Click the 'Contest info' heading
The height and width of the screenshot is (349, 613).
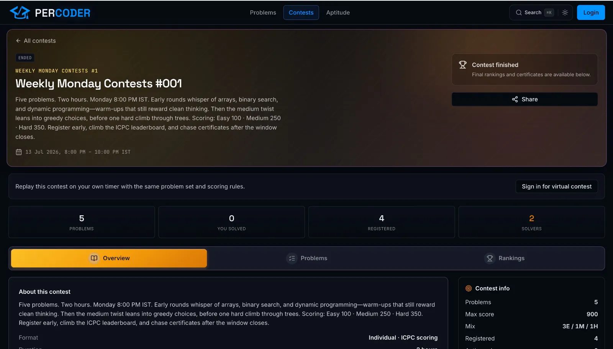click(492, 288)
